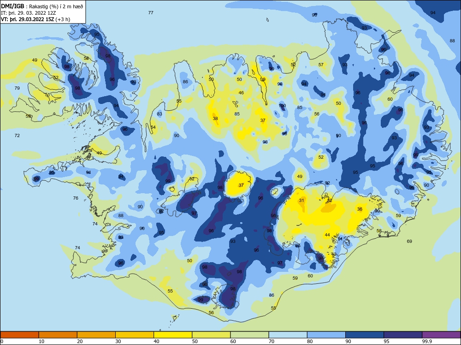461x345 pixels.
Task: Click the '99.9' tick label on the color scale
Action: coord(427,341)
